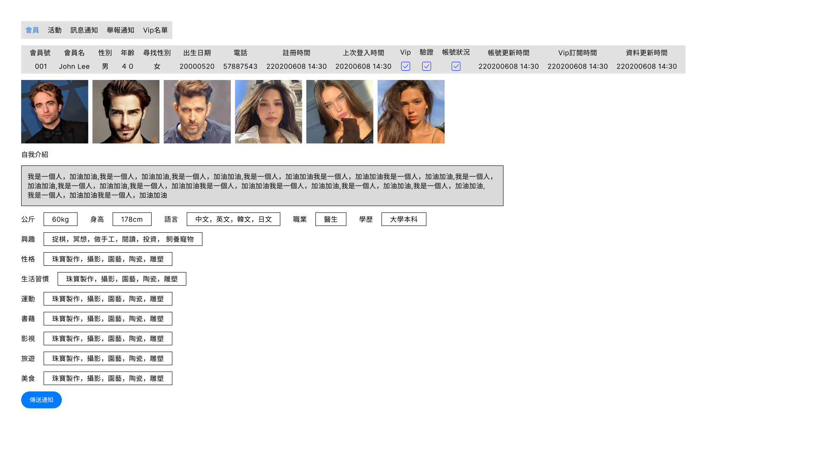Toggle the 帳號狀況 checkbox
The height and width of the screenshot is (457, 813).
[456, 66]
